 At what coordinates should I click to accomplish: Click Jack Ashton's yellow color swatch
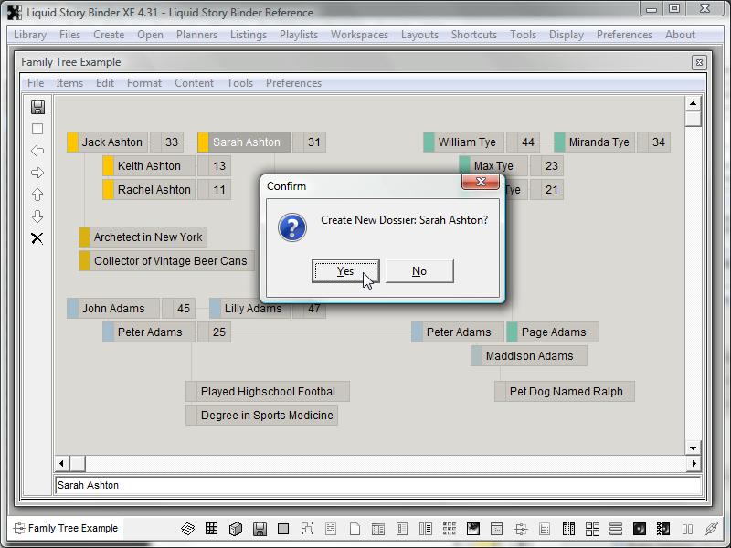73,142
